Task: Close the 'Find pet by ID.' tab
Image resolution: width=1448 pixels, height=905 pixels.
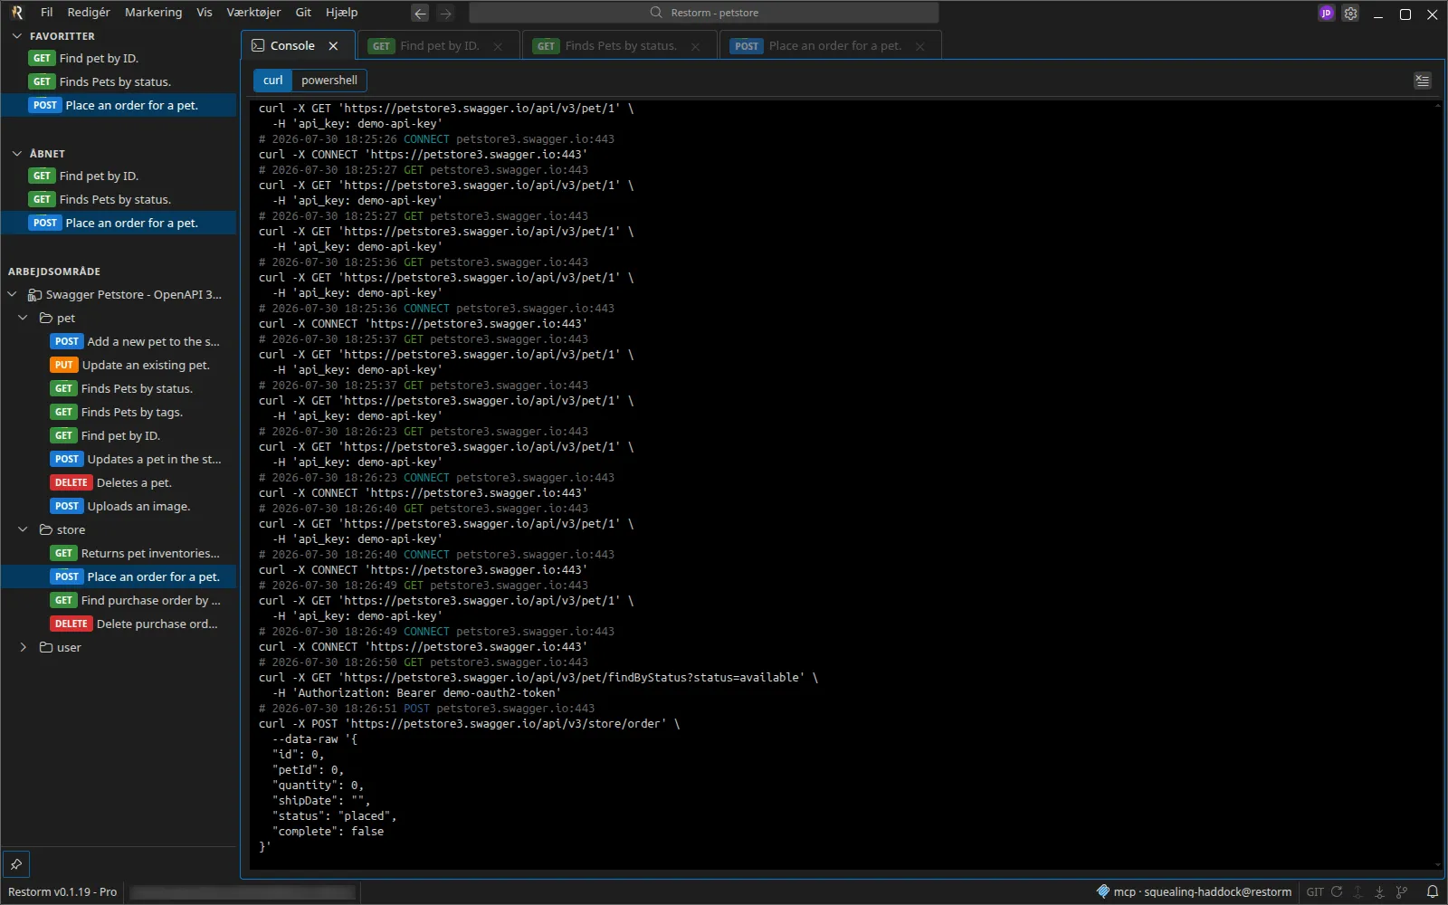Action: tap(498, 46)
